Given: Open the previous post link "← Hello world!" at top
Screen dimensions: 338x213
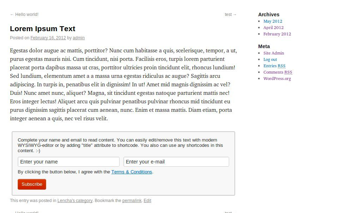Looking at the screenshot, I should pos(24,15).
